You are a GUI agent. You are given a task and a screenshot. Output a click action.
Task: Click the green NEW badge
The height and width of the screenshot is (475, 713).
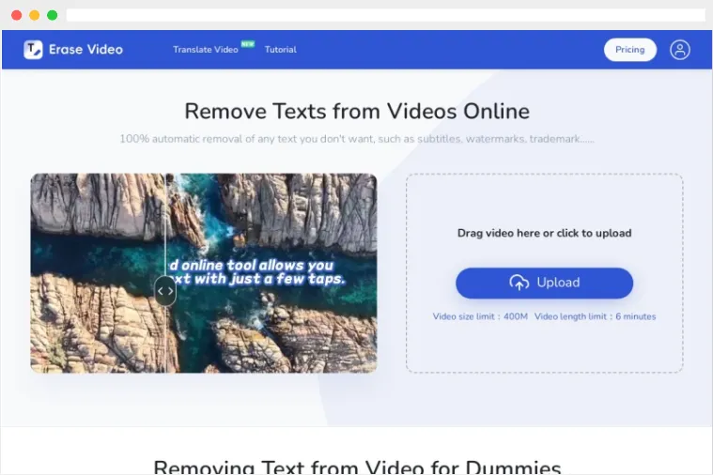[248, 43]
